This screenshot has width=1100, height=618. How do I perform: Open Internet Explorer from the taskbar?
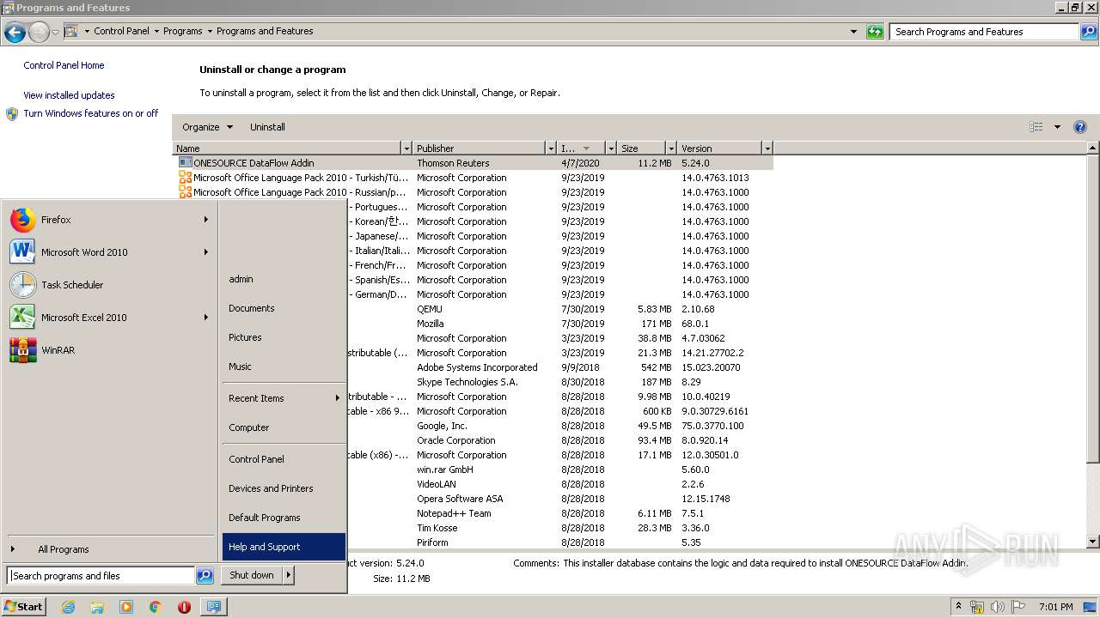pyautogui.click(x=69, y=607)
